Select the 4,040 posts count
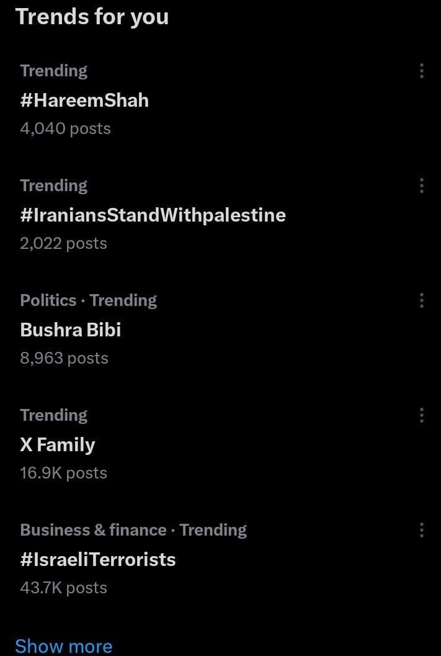 tap(65, 129)
